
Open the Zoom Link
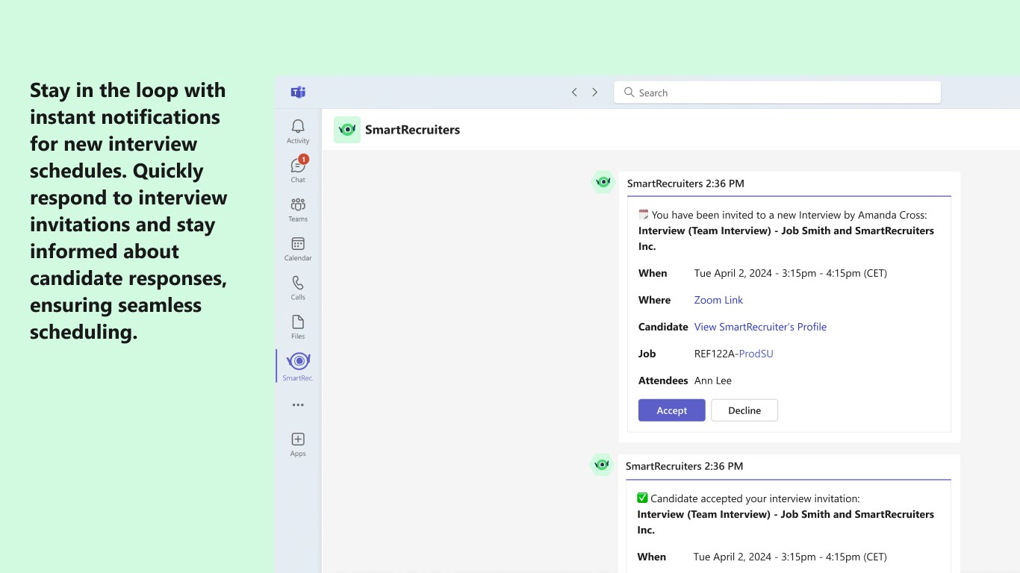pyautogui.click(x=718, y=300)
